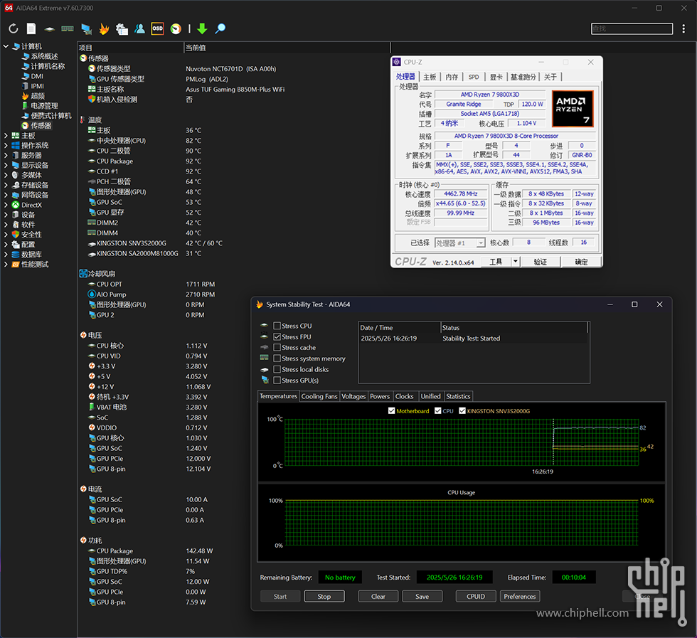
Task: Toggle KINGSTON SNV3S2000G checkbox in graph legend
Action: [462, 411]
